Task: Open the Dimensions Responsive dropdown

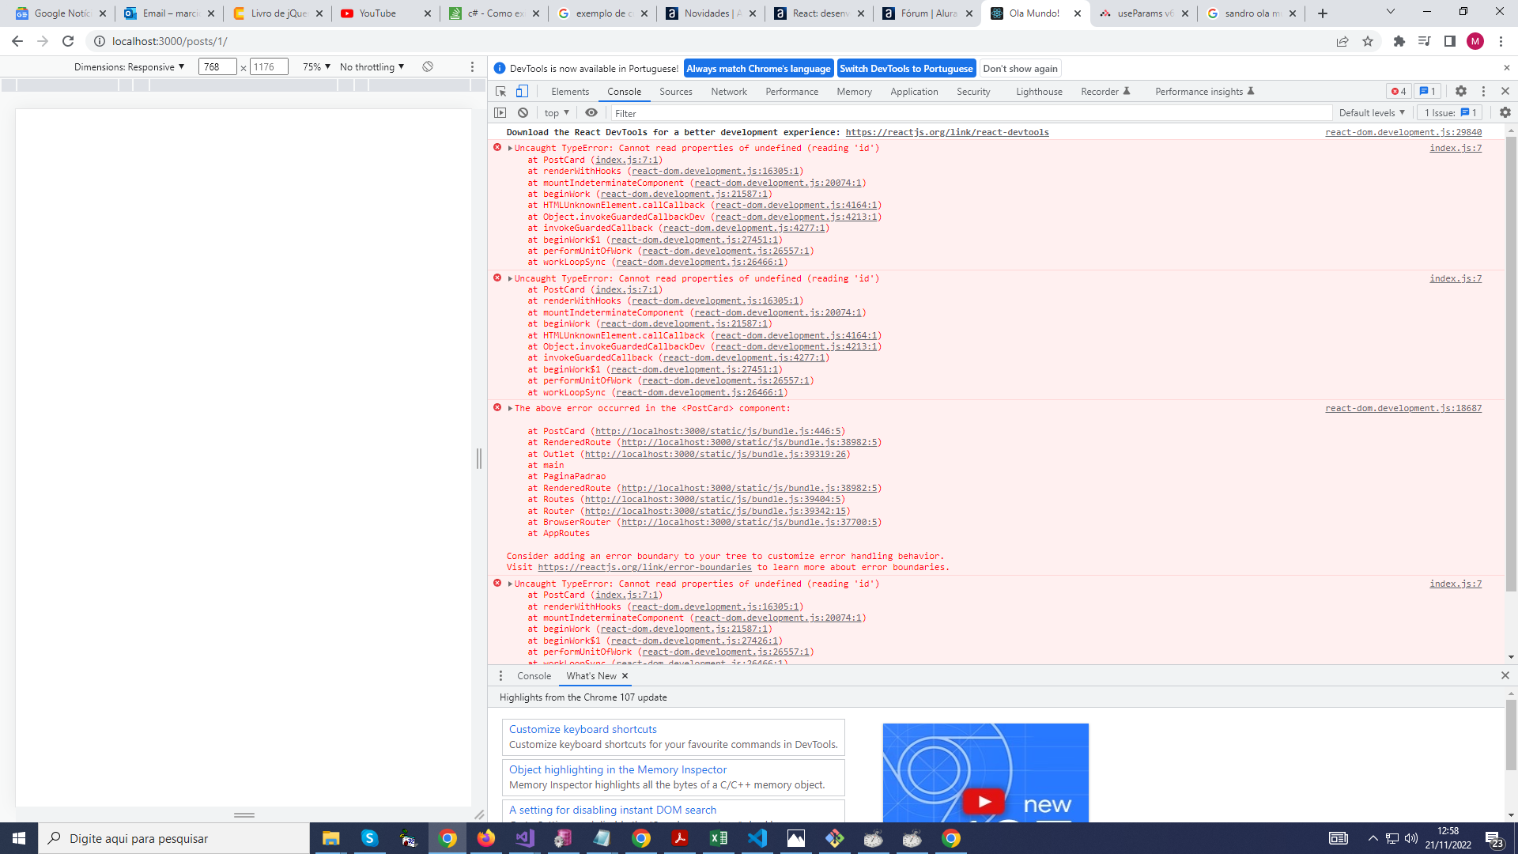Action: [129, 67]
